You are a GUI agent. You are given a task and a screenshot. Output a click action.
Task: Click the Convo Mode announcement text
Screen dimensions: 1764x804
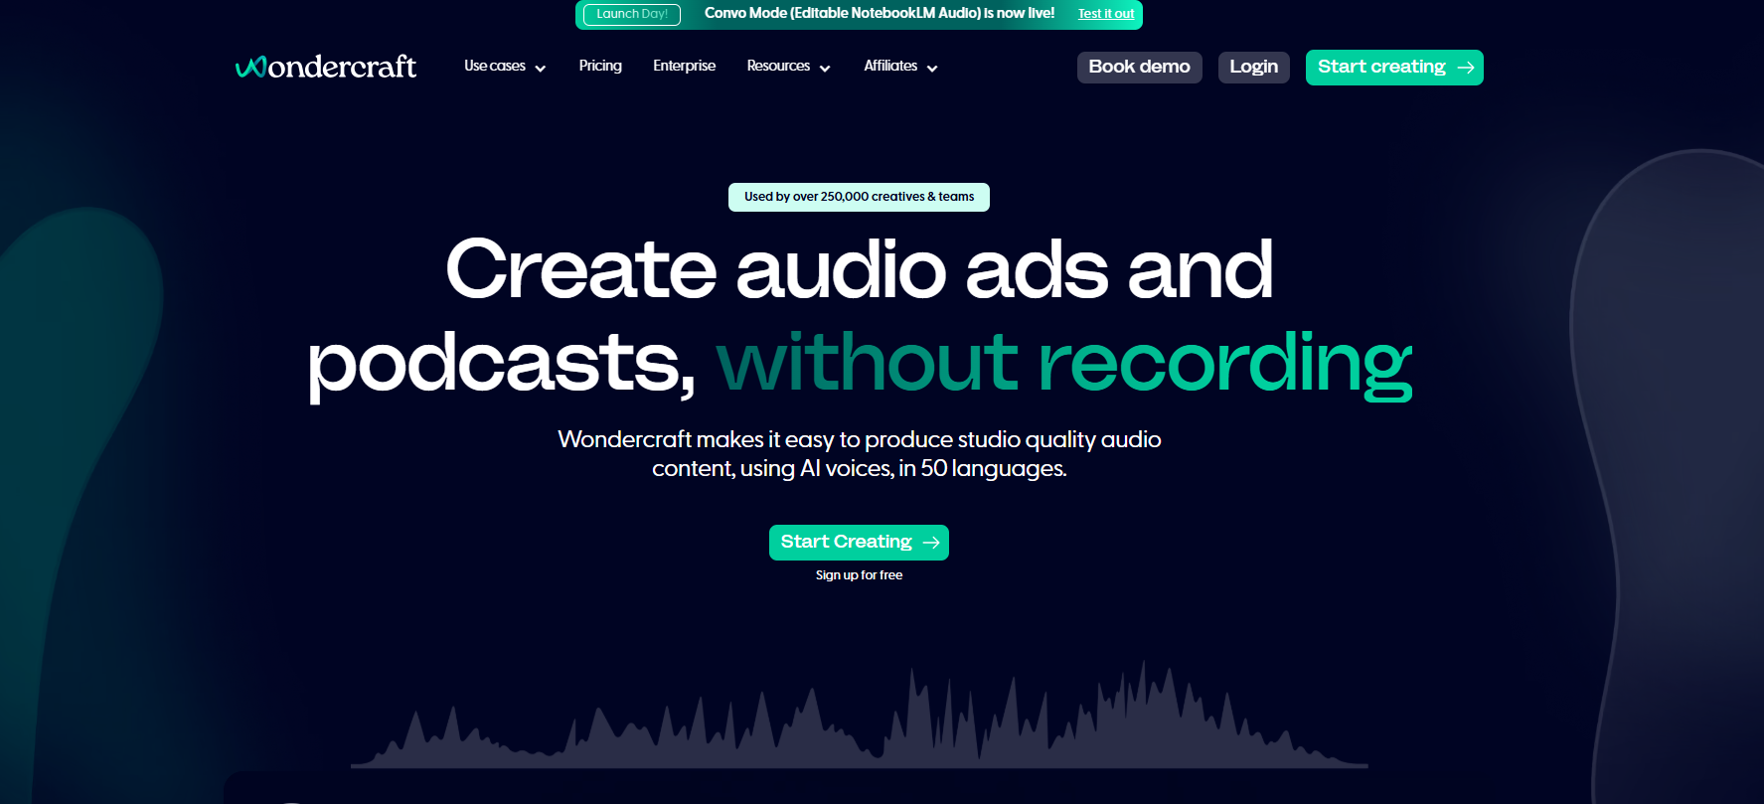pyautogui.click(x=880, y=14)
